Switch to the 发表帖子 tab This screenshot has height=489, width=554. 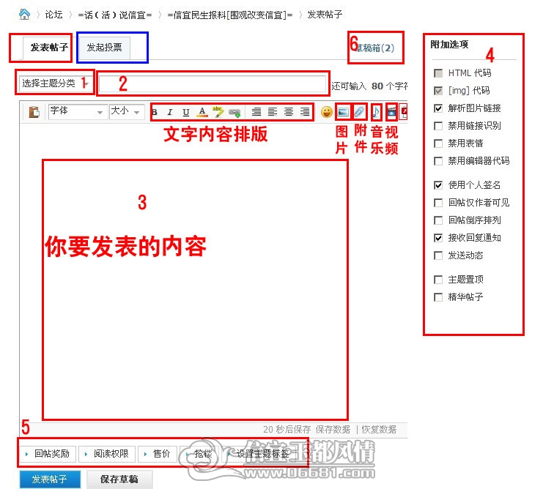(49, 47)
